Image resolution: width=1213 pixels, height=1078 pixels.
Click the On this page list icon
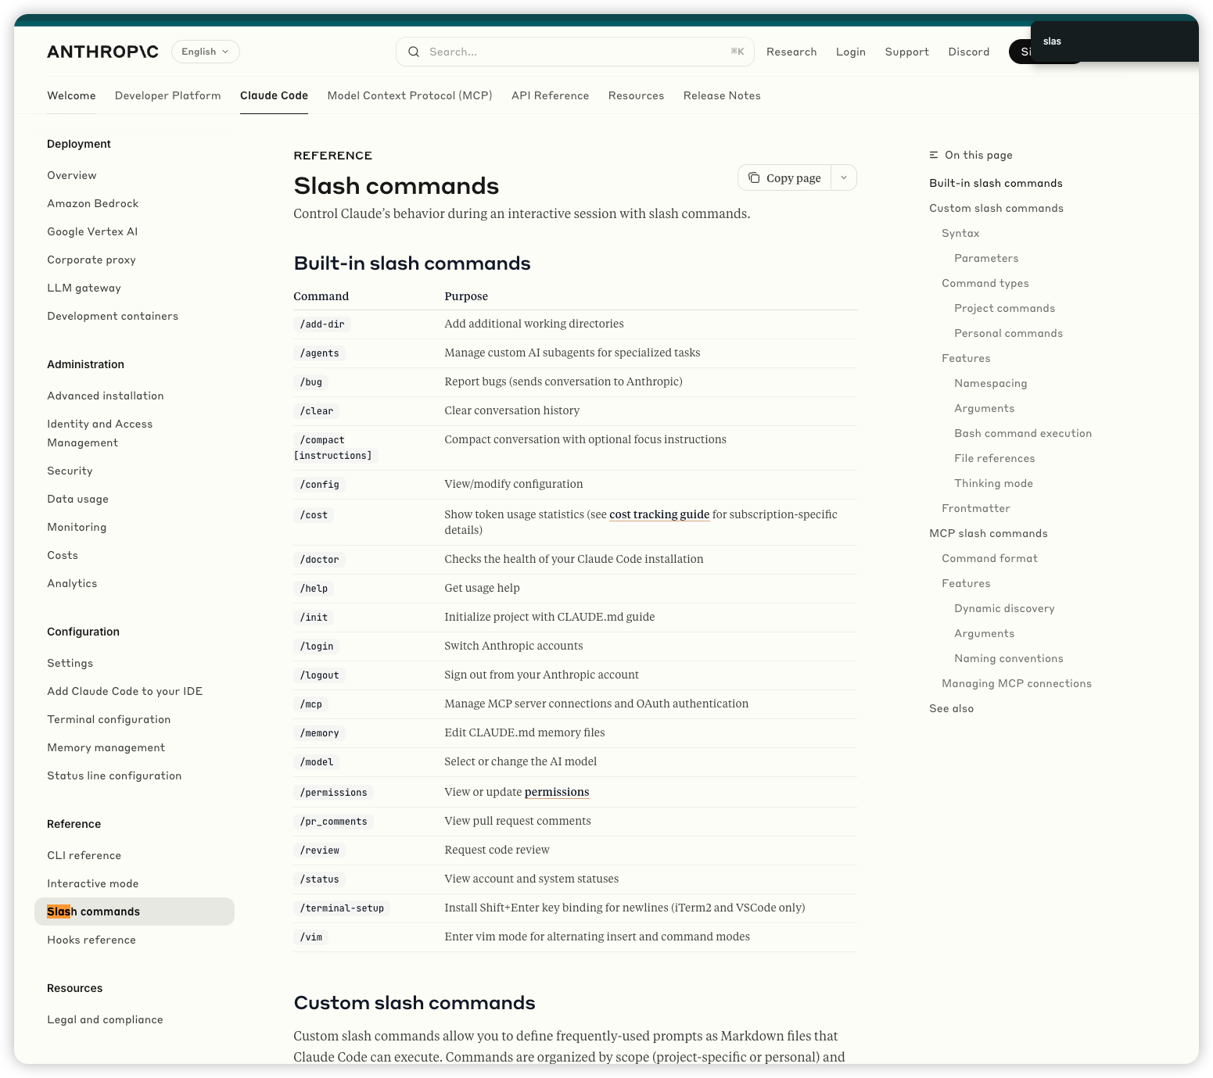(x=934, y=155)
